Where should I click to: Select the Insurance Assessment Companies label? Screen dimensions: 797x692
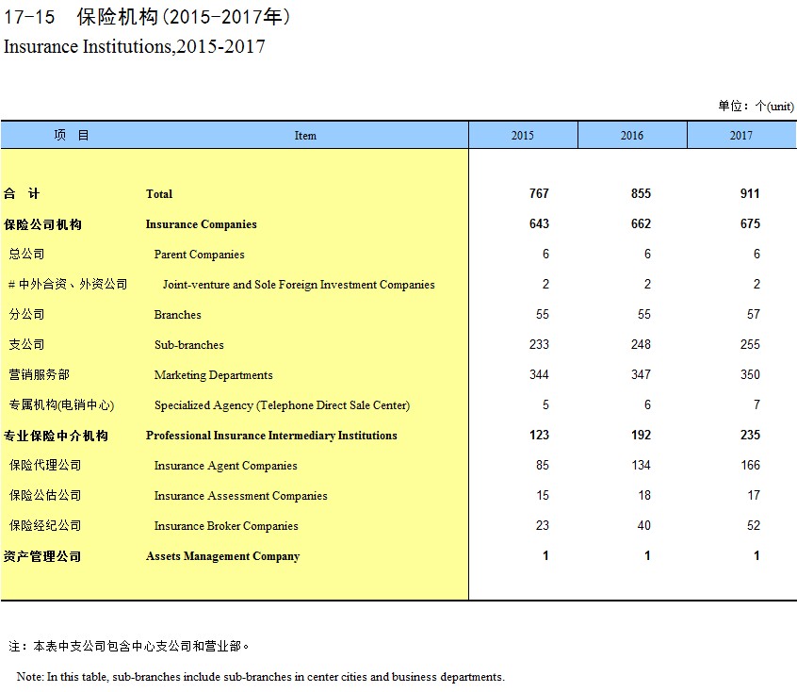[240, 496]
